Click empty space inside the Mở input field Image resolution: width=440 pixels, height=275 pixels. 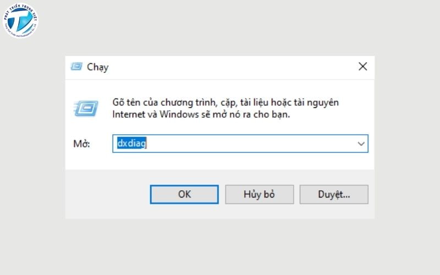pyautogui.click(x=248, y=144)
